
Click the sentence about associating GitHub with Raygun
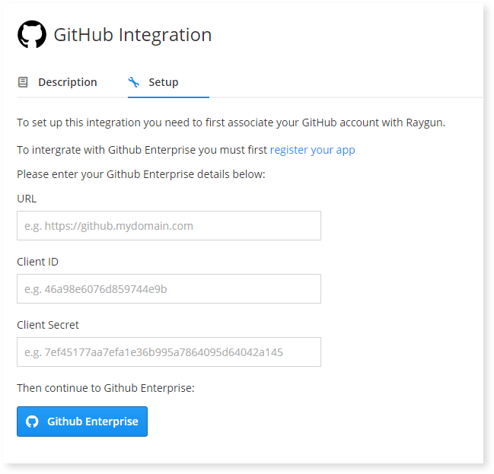231,122
